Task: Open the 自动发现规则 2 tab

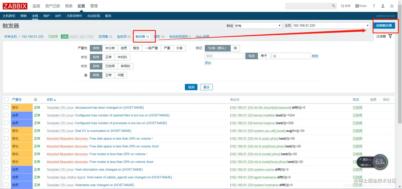Action: point(180,37)
